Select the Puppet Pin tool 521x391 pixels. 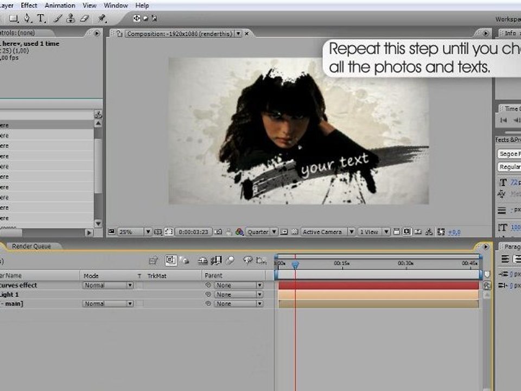coord(101,18)
